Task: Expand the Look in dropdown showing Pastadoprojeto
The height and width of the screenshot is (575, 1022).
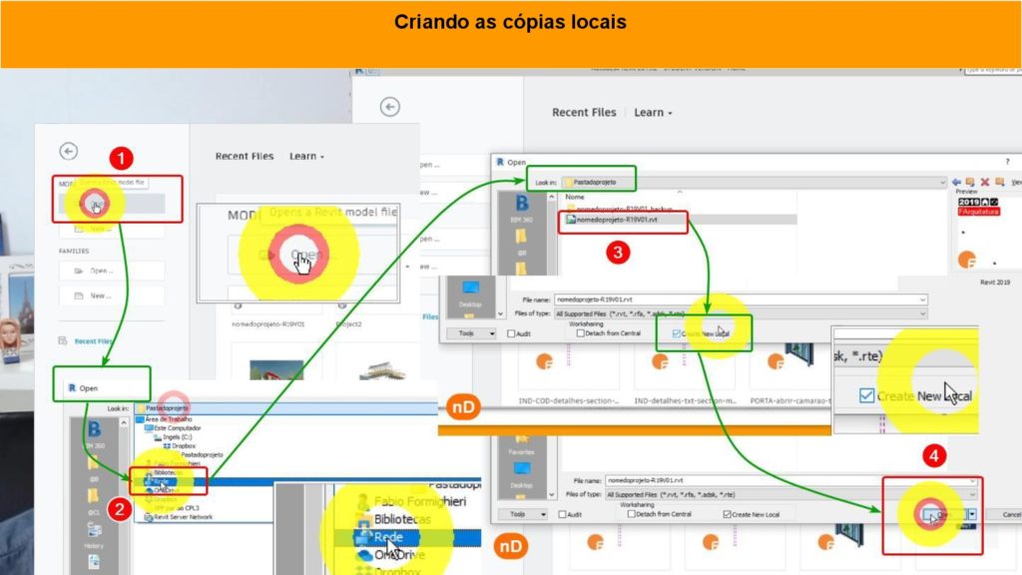Action: 942,183
